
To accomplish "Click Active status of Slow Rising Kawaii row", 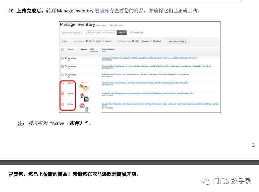I will 70,83.
